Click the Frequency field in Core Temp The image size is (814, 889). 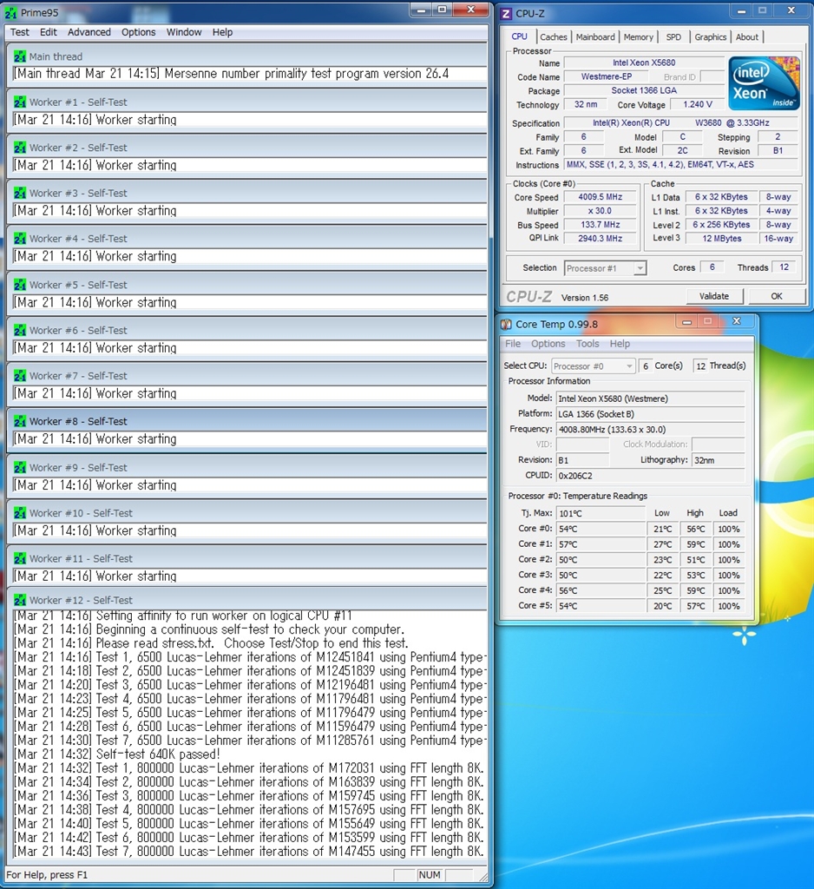[650, 429]
